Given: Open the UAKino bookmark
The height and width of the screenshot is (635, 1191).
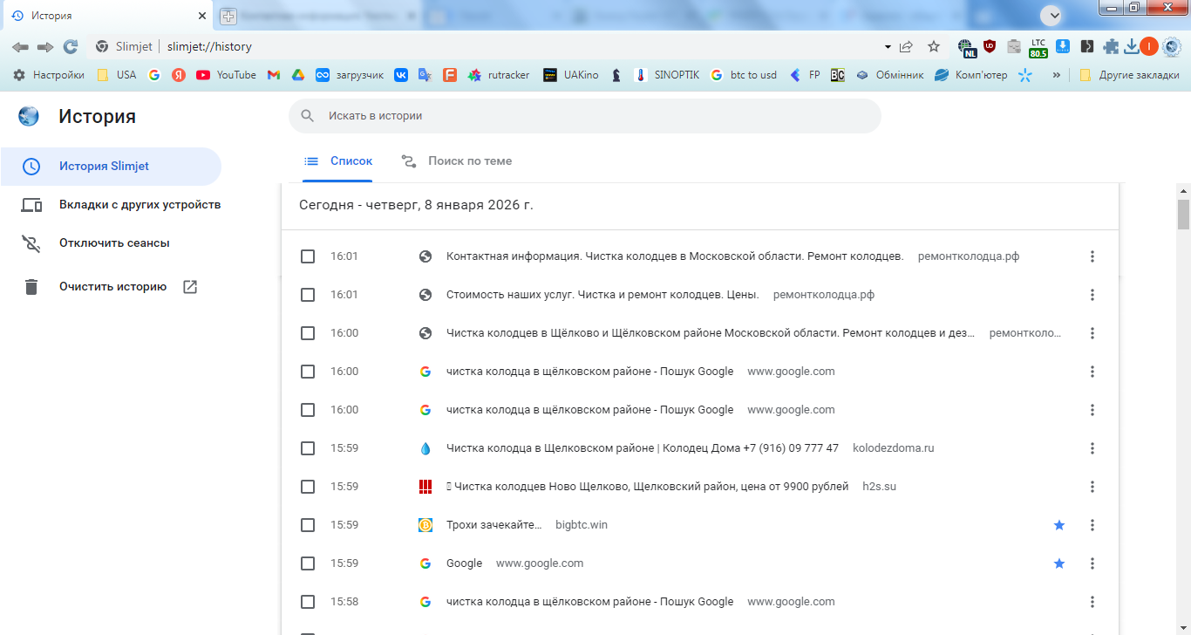Looking at the screenshot, I should coord(571,75).
